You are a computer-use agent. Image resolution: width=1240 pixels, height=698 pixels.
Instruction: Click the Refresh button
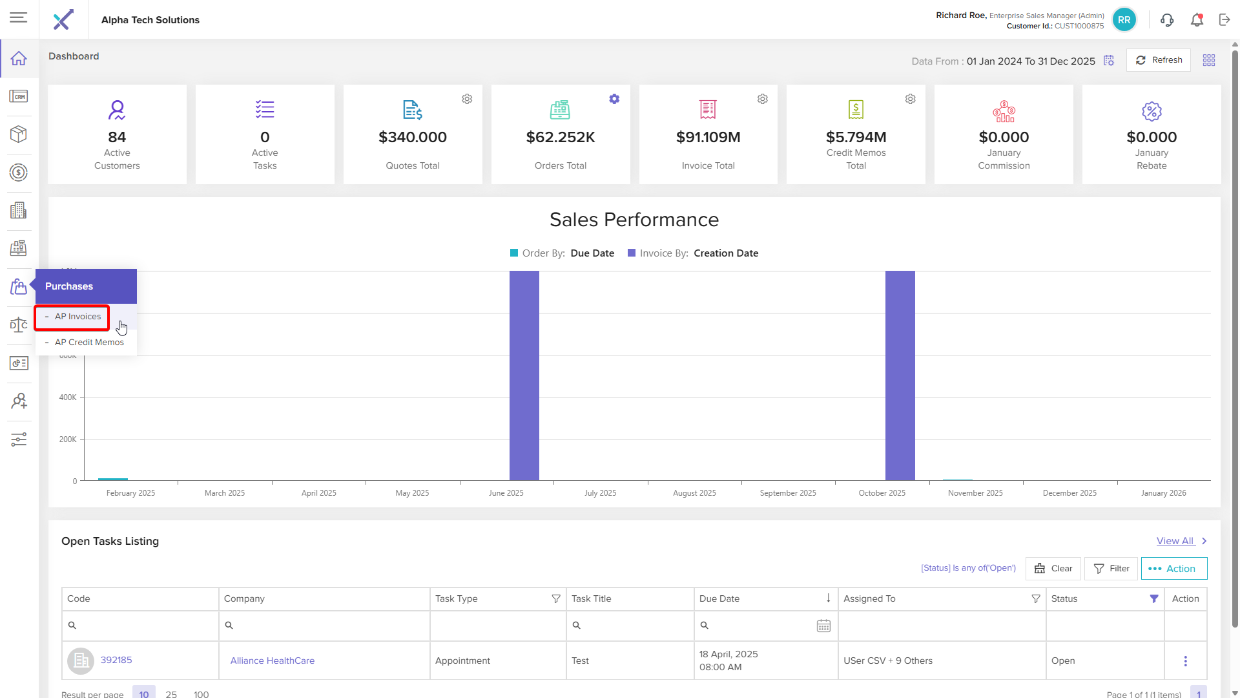coord(1159,60)
